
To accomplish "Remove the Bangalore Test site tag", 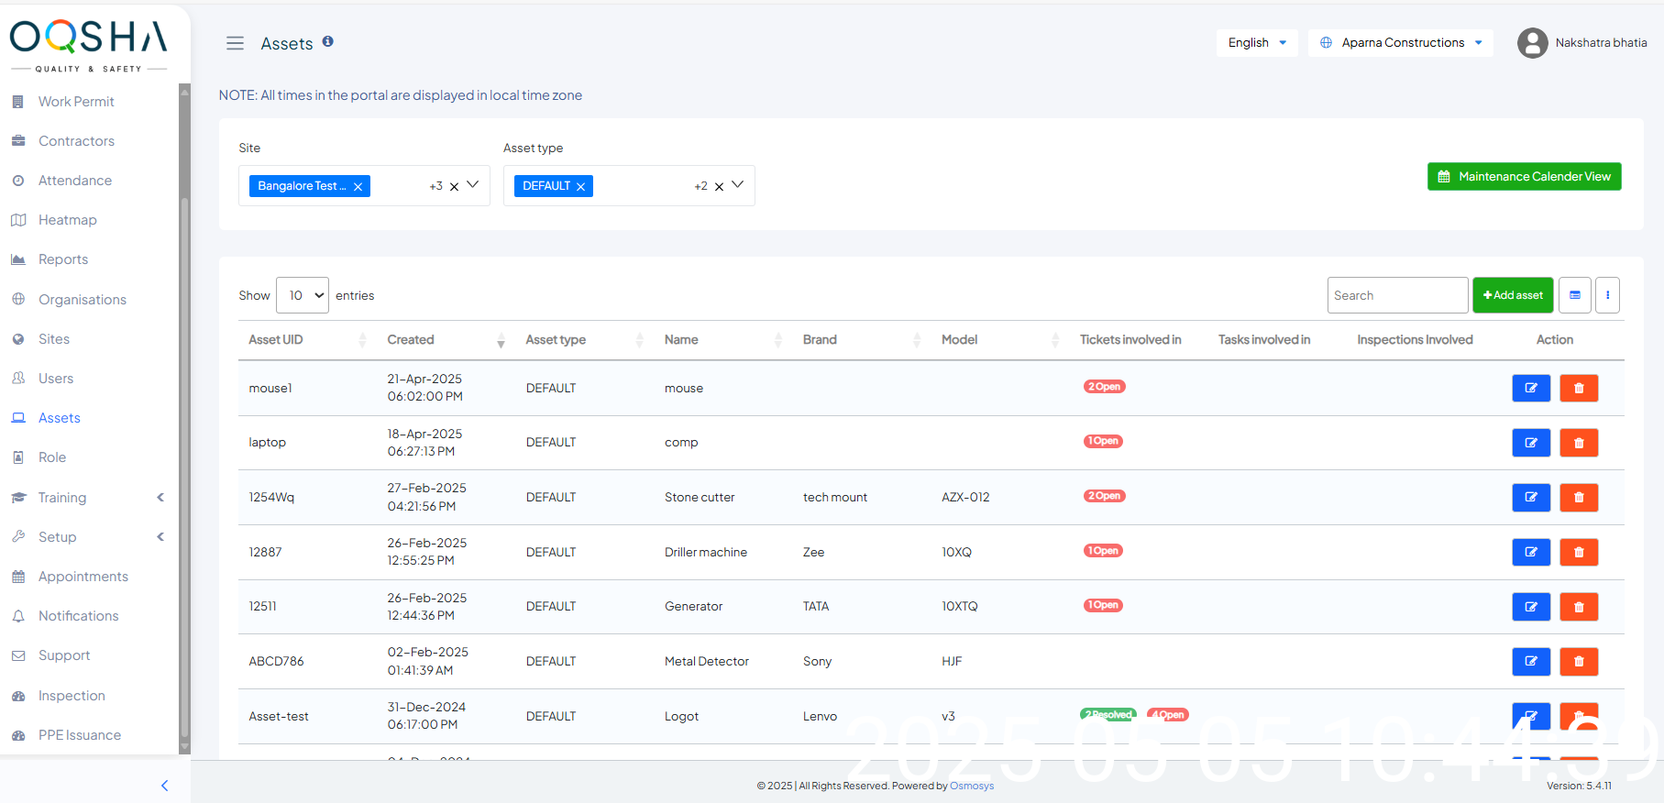I will coord(358,187).
